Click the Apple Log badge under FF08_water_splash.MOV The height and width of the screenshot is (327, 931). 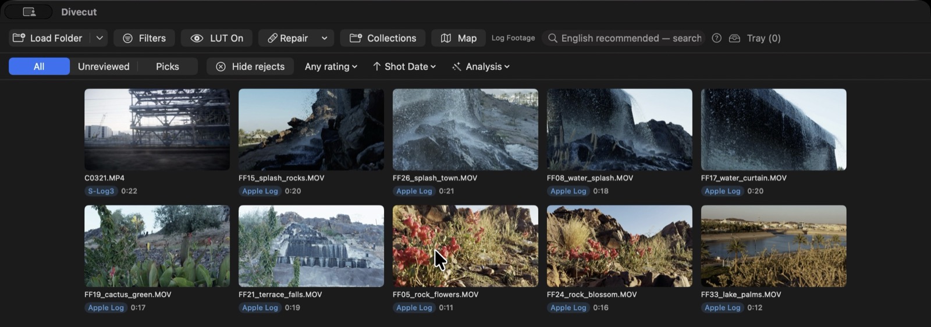(x=568, y=191)
